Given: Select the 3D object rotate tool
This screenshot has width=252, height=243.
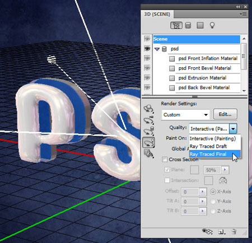Looking at the screenshot, I should (x=148, y=108).
